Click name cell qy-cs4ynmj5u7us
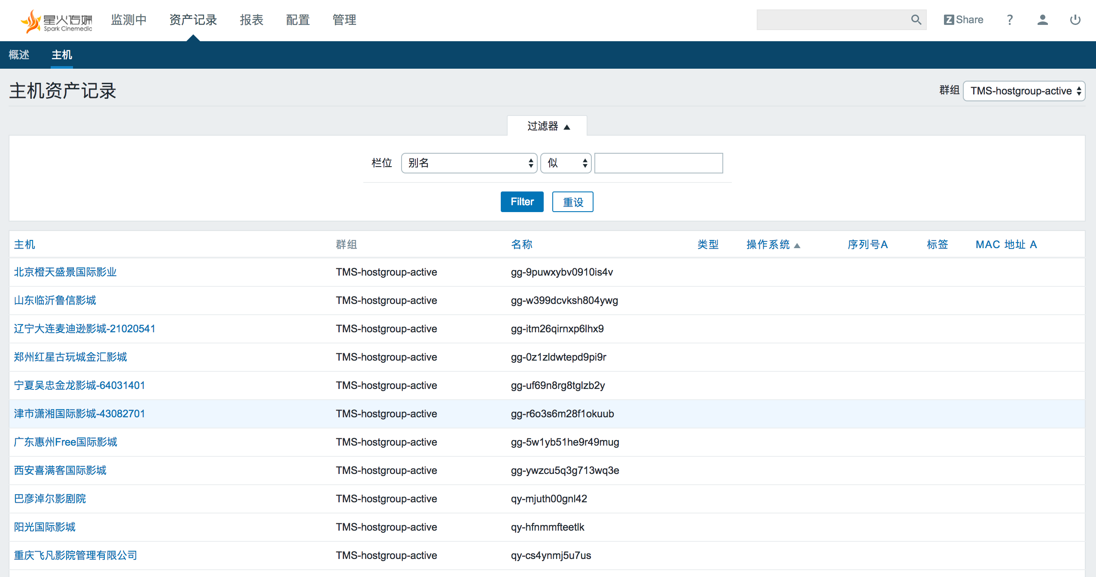The image size is (1096, 577). pos(551,556)
